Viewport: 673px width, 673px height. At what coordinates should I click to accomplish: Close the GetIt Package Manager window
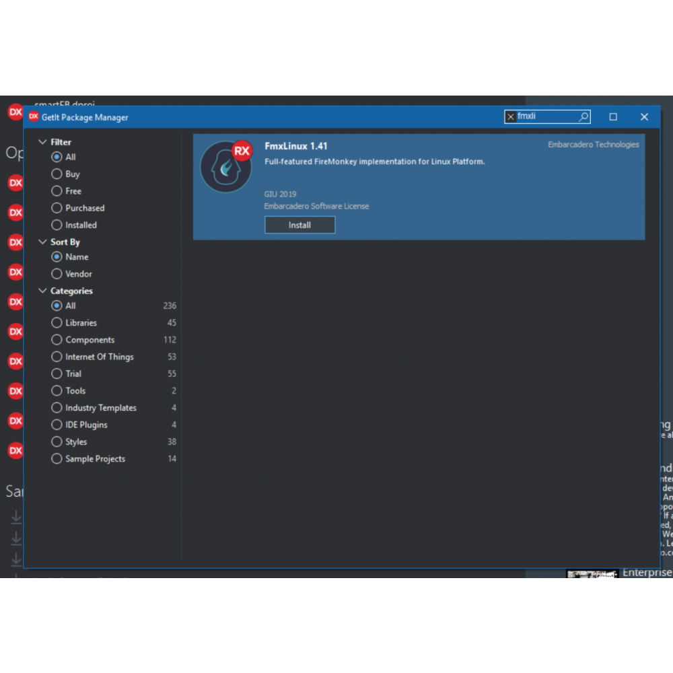click(644, 117)
